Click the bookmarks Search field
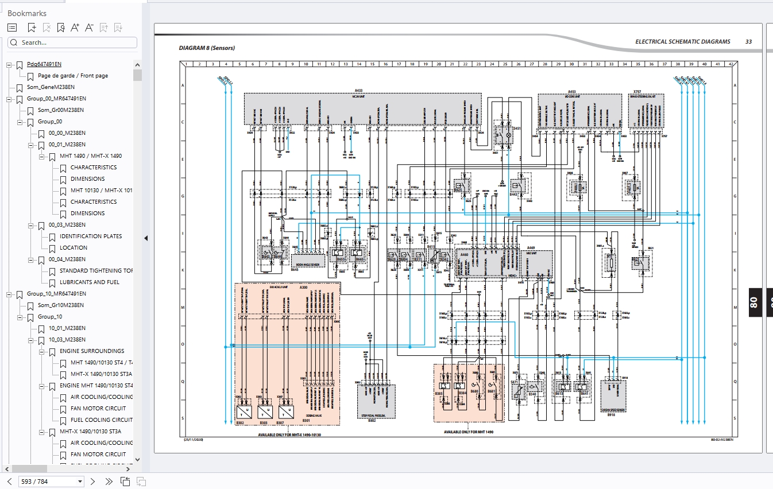 72,42
